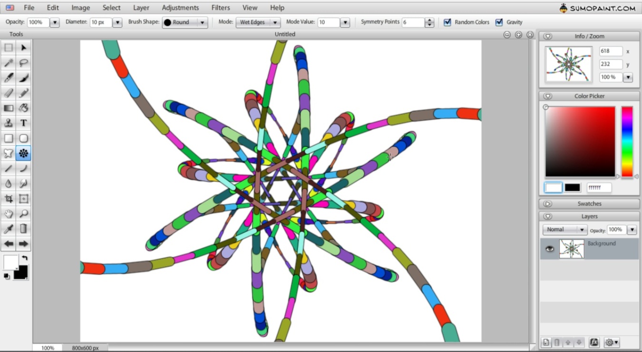
Task: Select the Symmetry tool
Action: point(23,153)
